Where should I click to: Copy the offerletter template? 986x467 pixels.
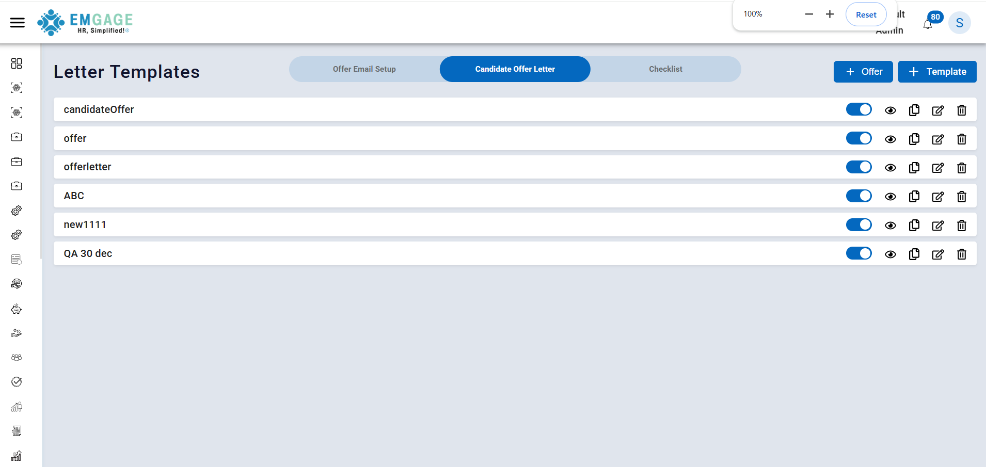tap(914, 168)
